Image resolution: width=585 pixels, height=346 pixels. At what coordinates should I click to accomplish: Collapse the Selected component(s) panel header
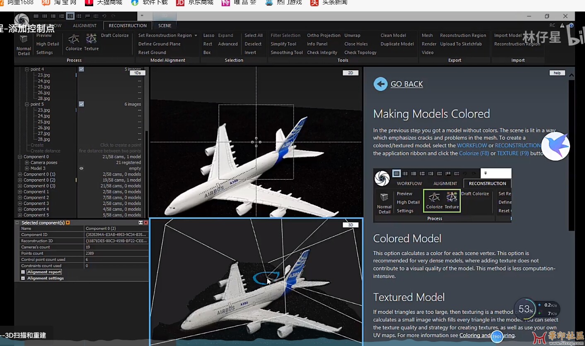[17, 223]
